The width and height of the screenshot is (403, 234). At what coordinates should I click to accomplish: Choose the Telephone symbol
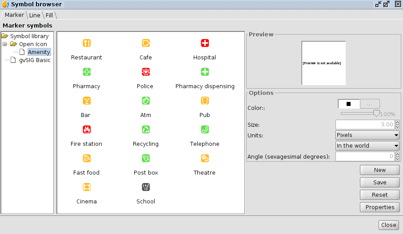point(205,130)
